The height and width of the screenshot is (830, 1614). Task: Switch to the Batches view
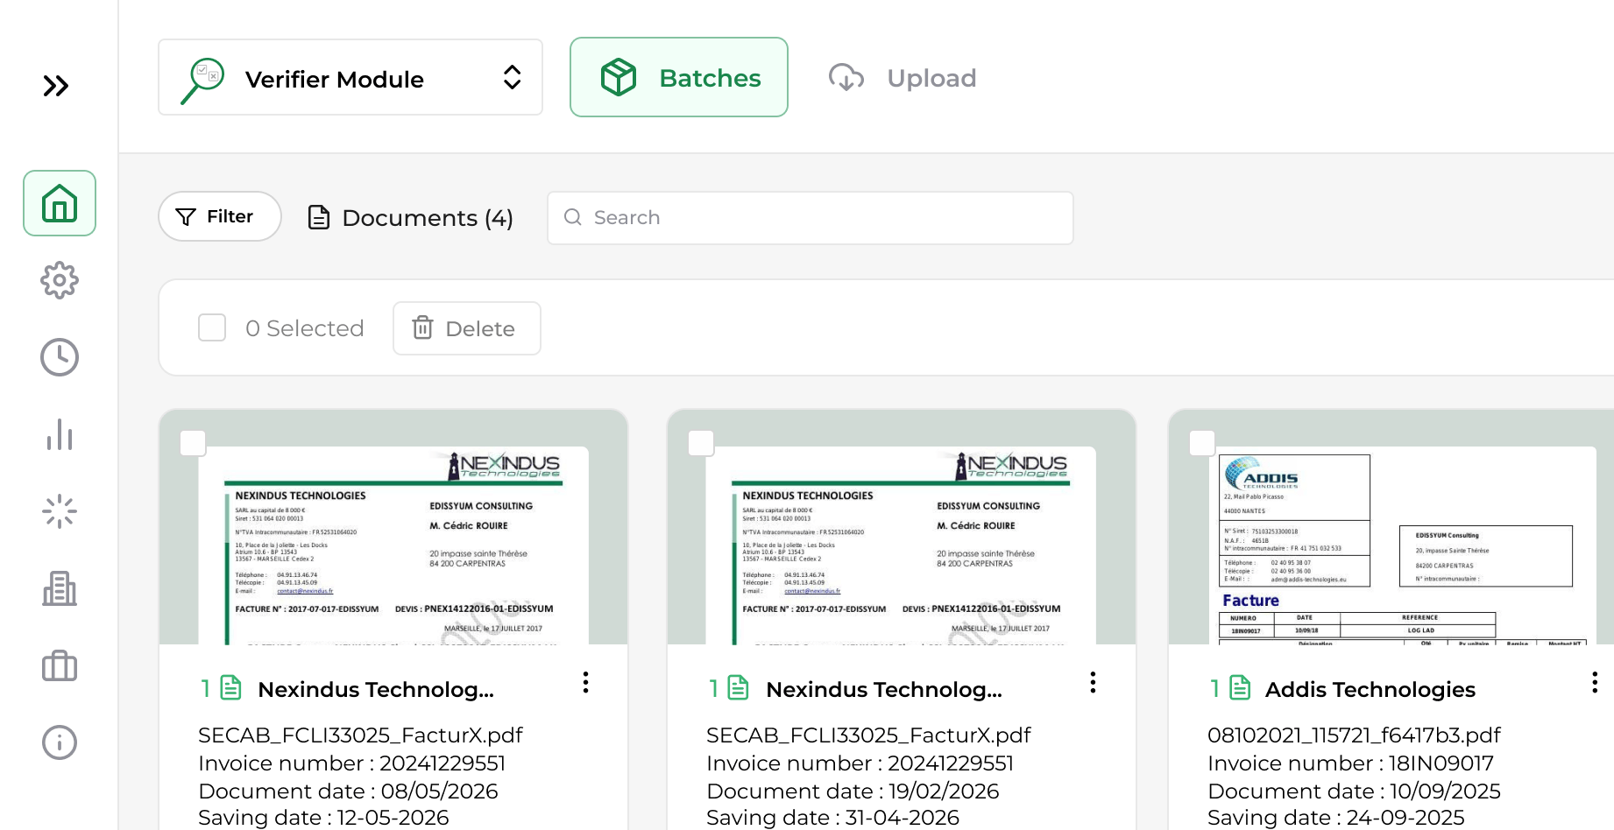(678, 77)
